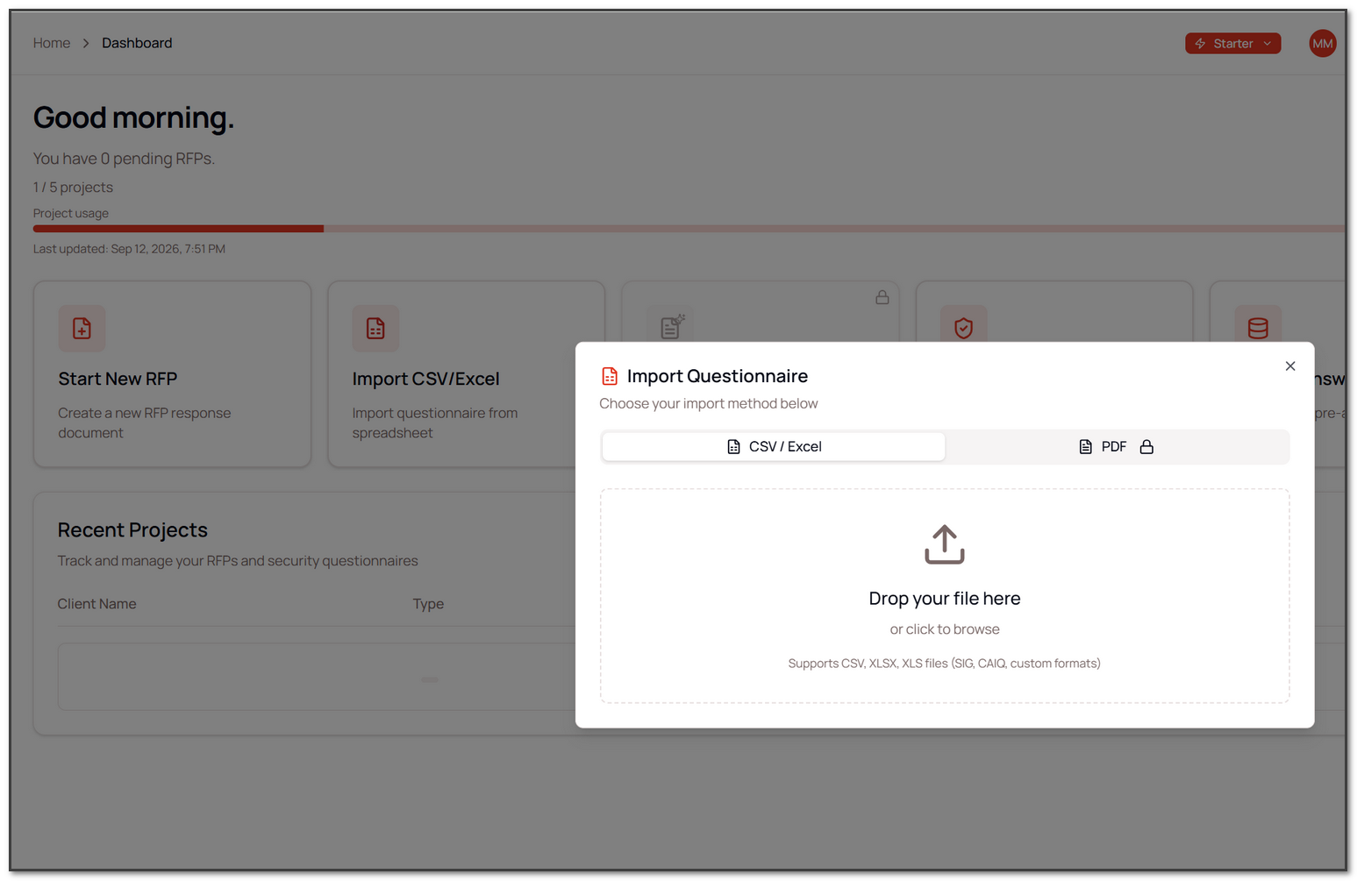Viewport: 1357px width, 881px height.
Task: Click the Client Name column header
Action: click(x=96, y=604)
